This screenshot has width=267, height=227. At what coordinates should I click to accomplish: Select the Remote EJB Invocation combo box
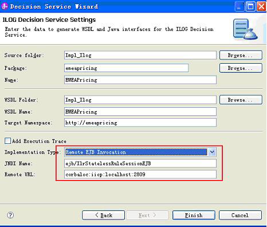140,152
